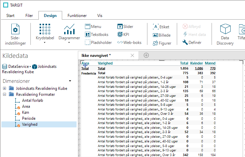Screen dimensions: 245x157
Task: Open the Definér wrench tool
Action: click(x=192, y=43)
